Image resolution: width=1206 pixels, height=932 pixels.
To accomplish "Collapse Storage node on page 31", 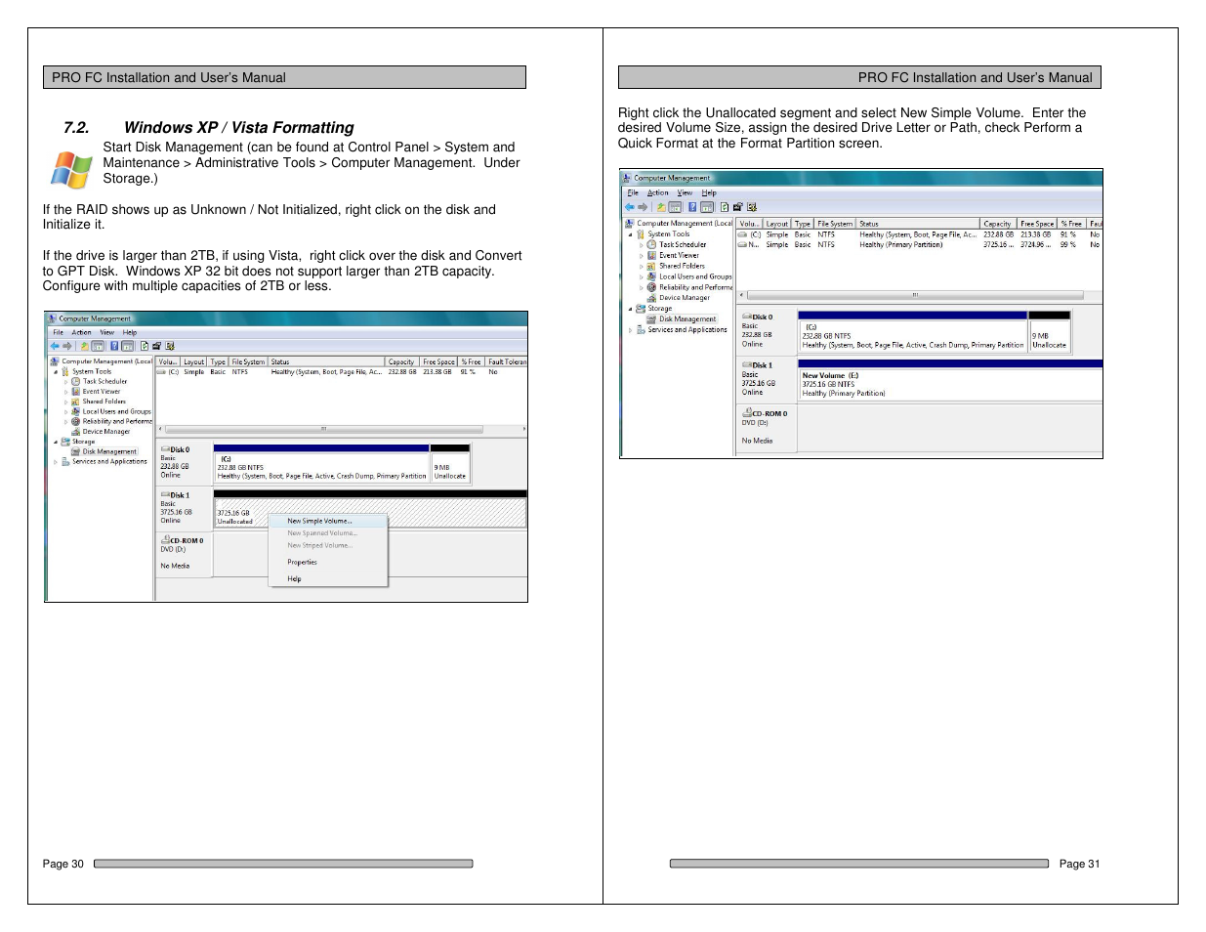I will coord(631,309).
